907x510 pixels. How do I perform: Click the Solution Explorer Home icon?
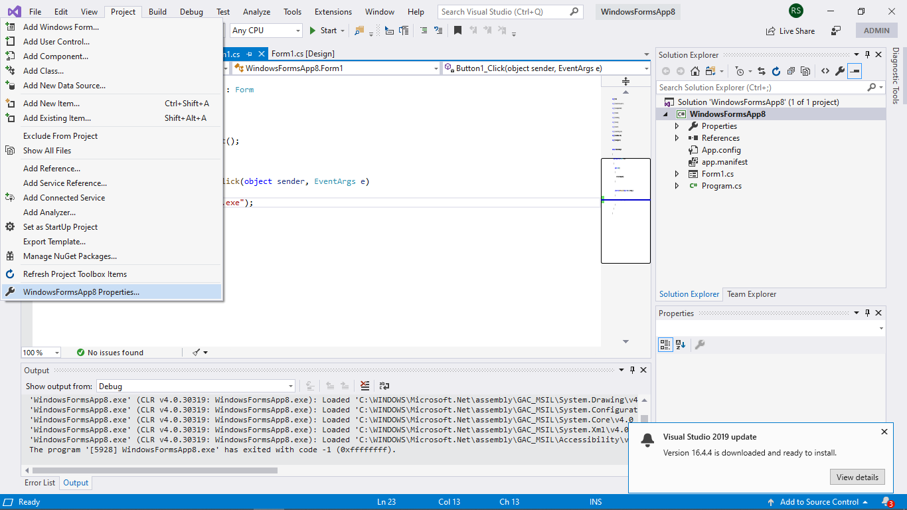(695, 71)
